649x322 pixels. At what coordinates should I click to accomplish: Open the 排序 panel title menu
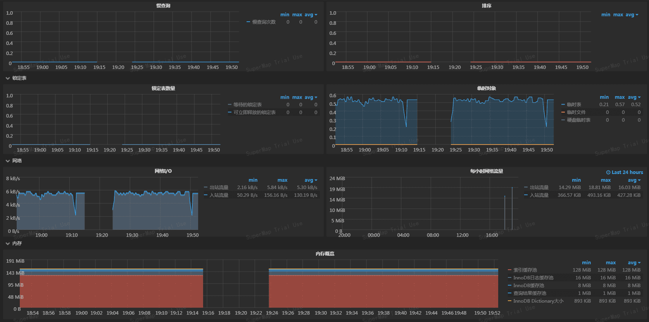click(x=487, y=6)
